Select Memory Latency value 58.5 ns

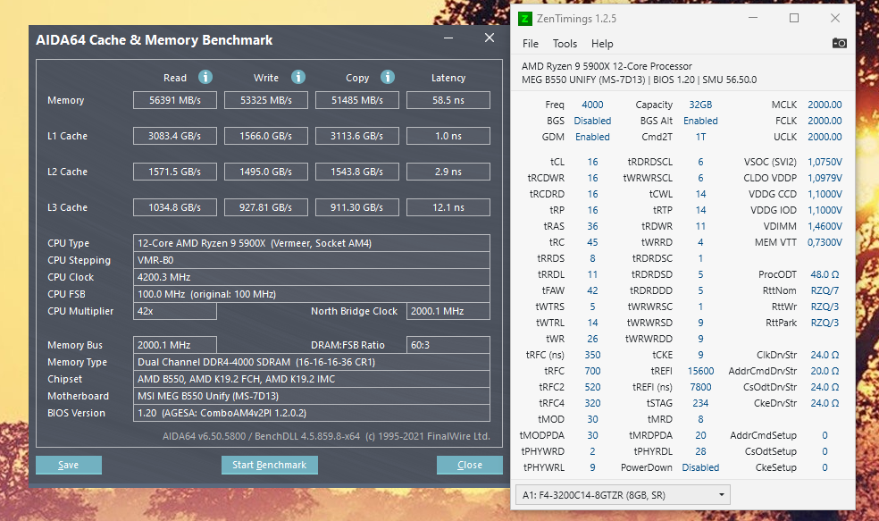448,100
